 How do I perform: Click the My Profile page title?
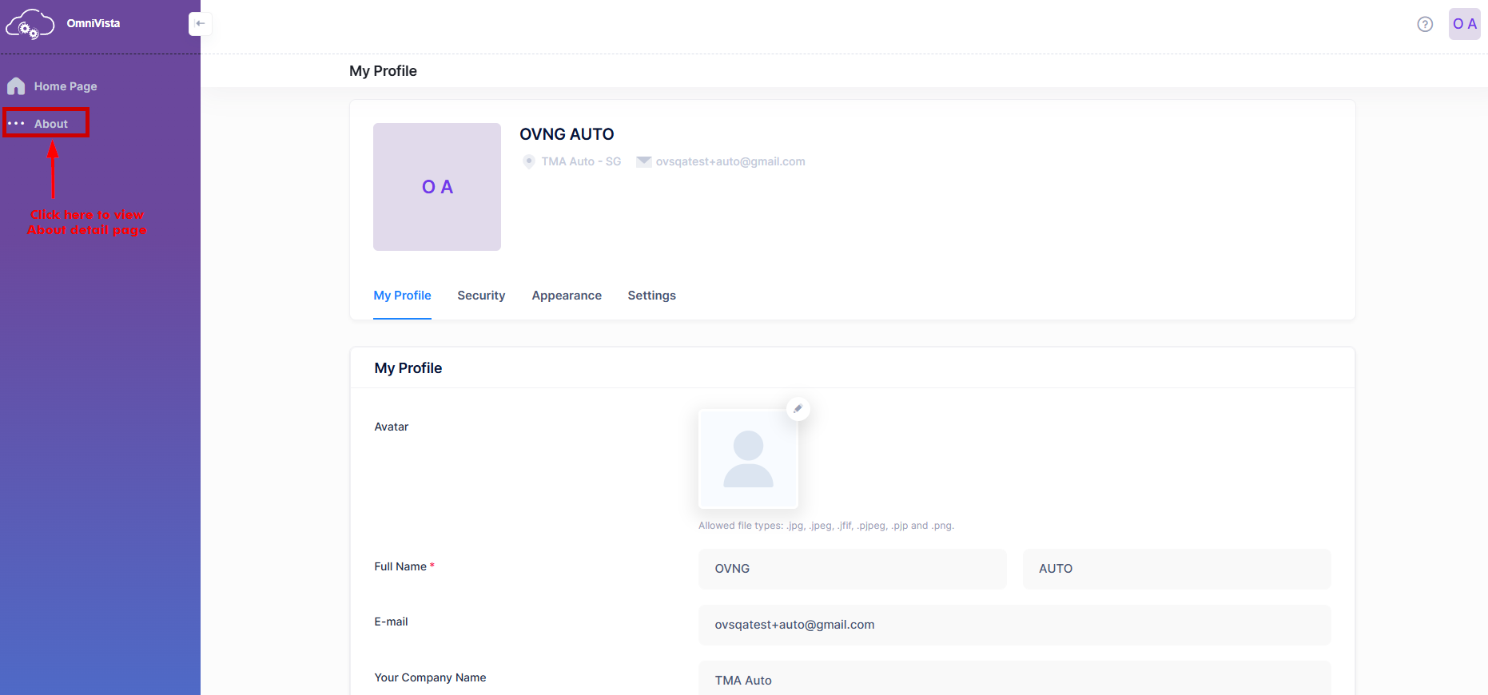383,71
